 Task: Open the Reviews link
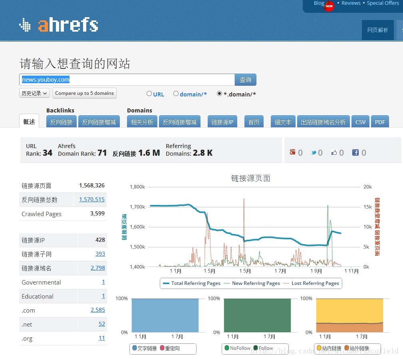(351, 3)
